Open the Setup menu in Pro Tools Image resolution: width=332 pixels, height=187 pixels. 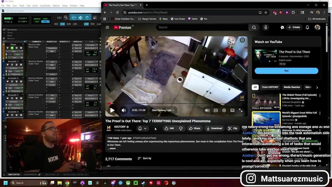(x=65, y=6)
